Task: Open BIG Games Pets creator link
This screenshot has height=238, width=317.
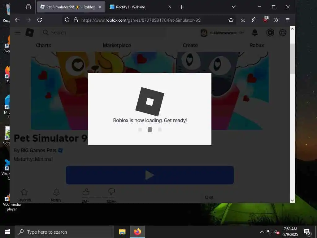Action: click(x=39, y=150)
